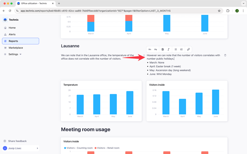
Task: Apply Heading 1 formatting in text toolbar
Action: tap(150, 49)
